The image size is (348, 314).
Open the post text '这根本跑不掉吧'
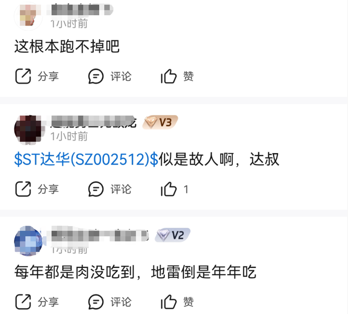tap(67, 46)
